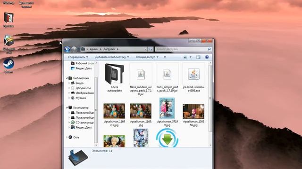Select Библиотеки in the navigation tree

[79, 78]
